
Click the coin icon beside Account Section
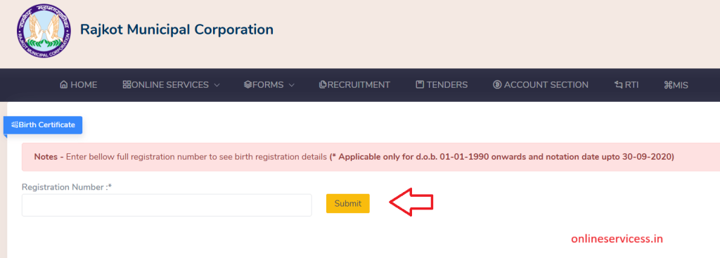tap(497, 85)
